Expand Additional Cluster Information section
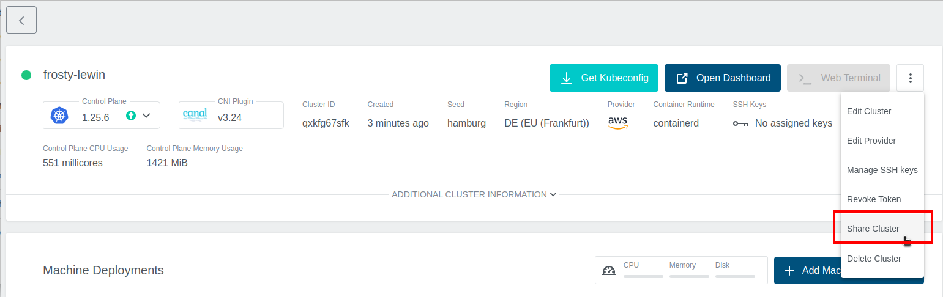Screen dimensions: 943x297 click(474, 194)
